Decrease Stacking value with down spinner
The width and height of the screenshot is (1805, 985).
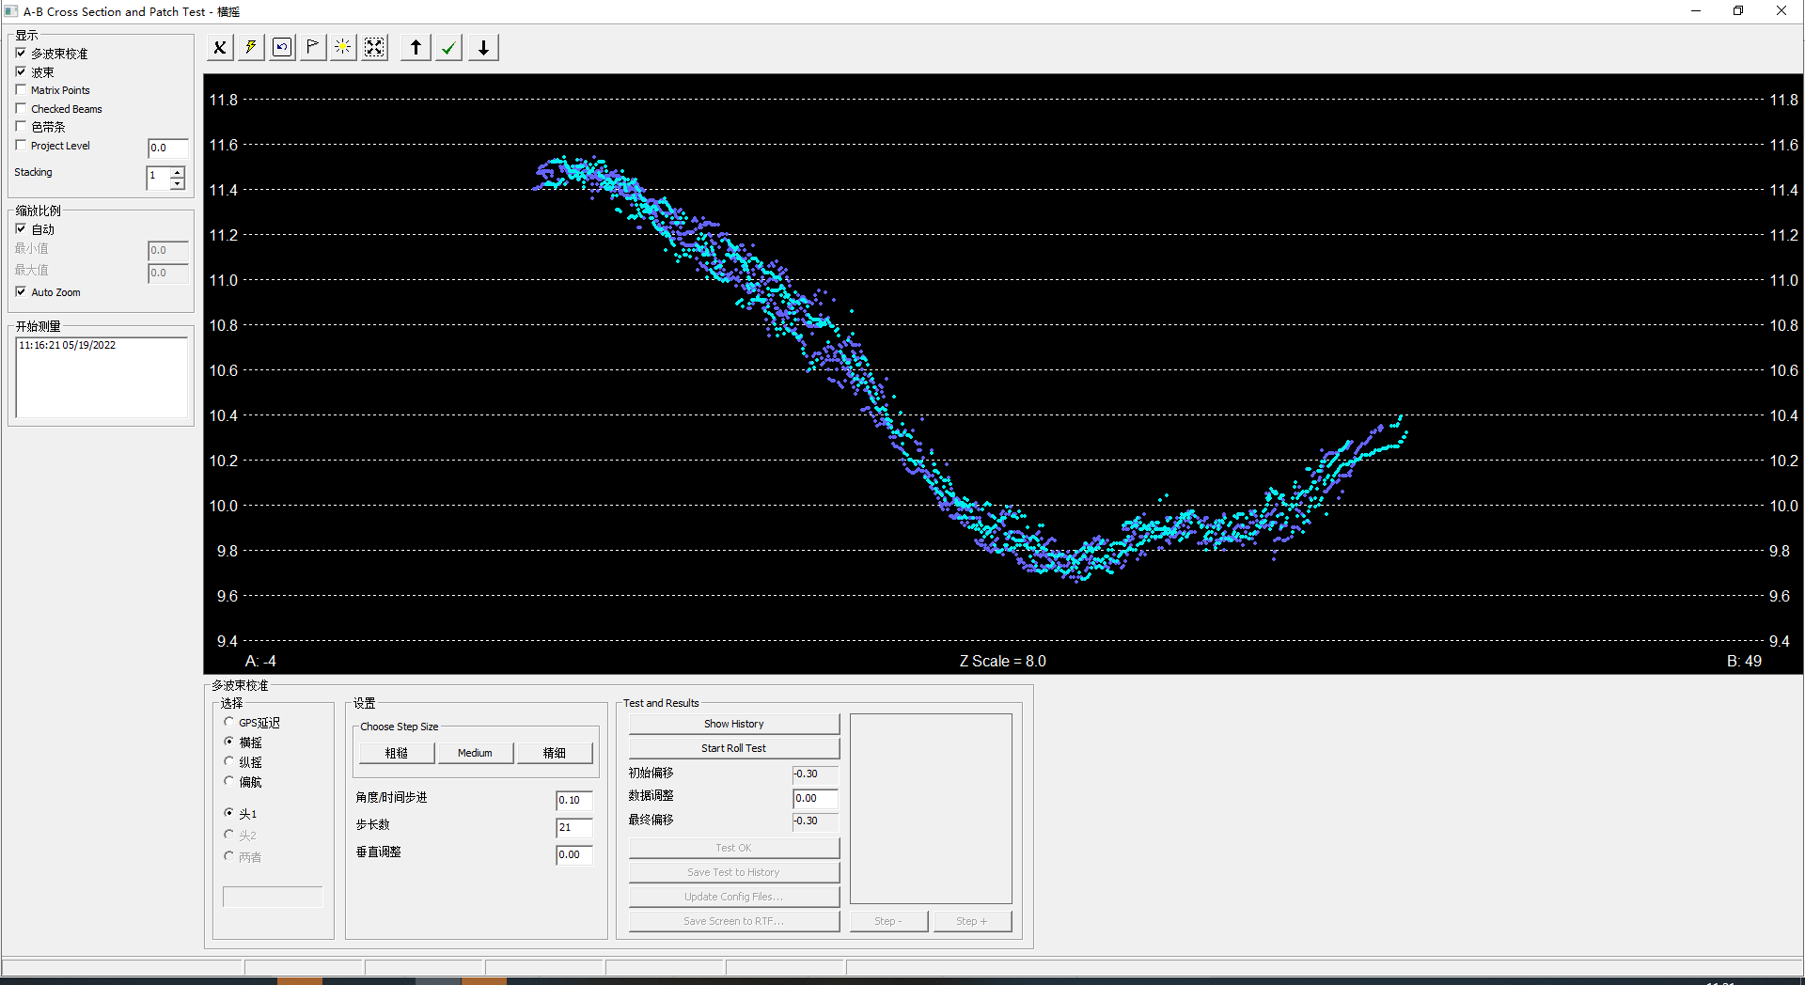(177, 183)
